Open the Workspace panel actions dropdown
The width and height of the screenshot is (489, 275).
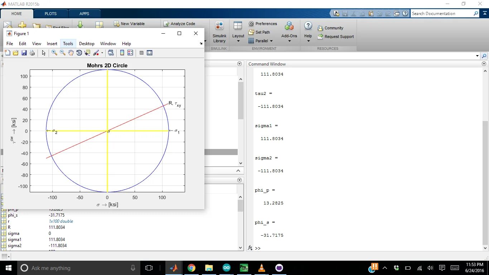[x=239, y=180]
